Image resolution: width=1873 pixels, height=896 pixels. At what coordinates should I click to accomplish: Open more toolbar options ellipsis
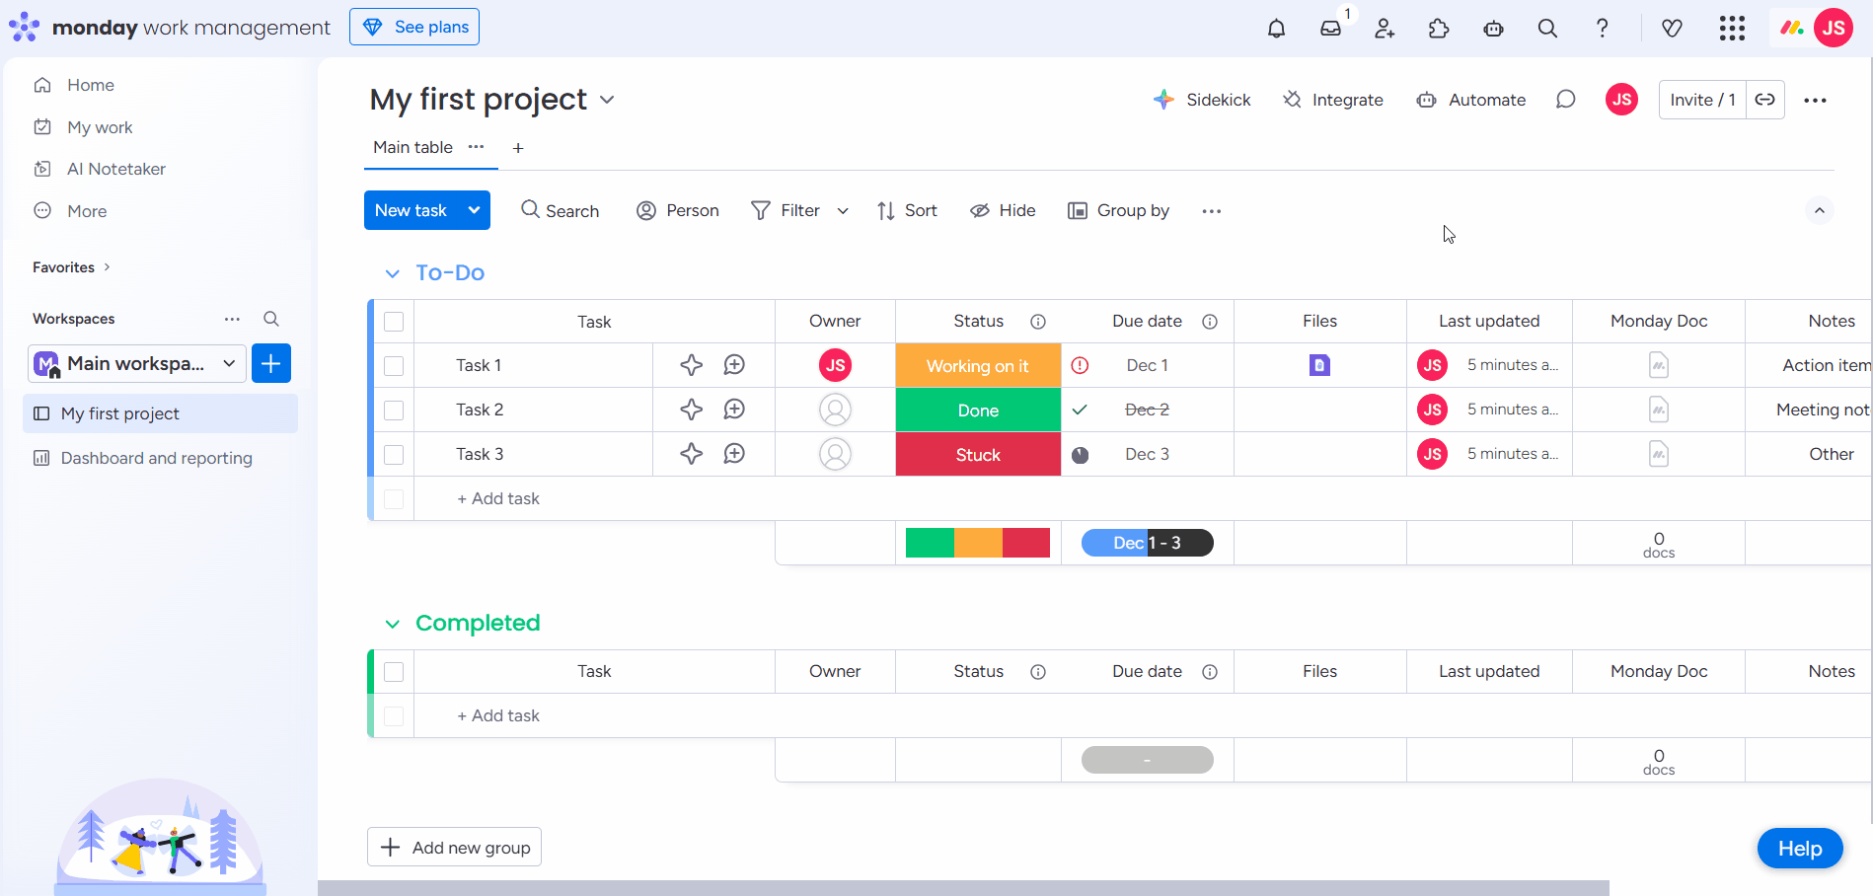pos(1212,211)
